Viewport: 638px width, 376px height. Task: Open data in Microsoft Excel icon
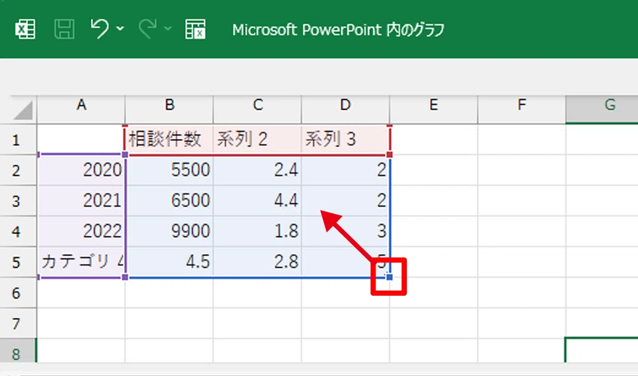[195, 29]
